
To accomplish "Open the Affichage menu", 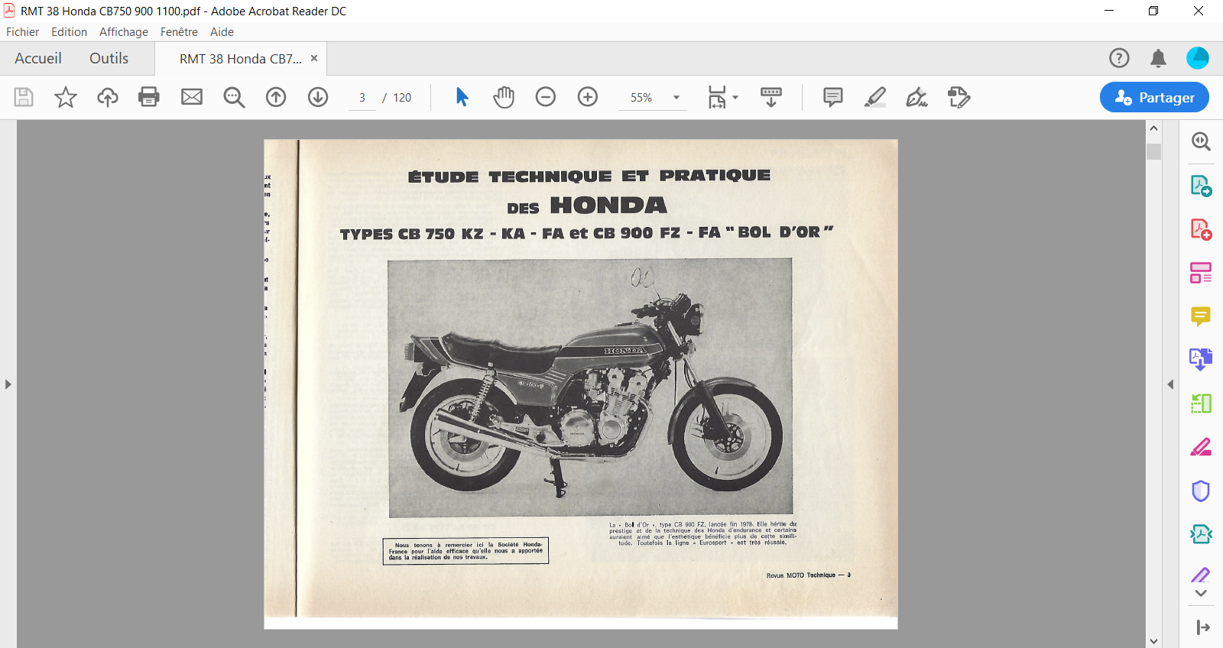I will [123, 32].
